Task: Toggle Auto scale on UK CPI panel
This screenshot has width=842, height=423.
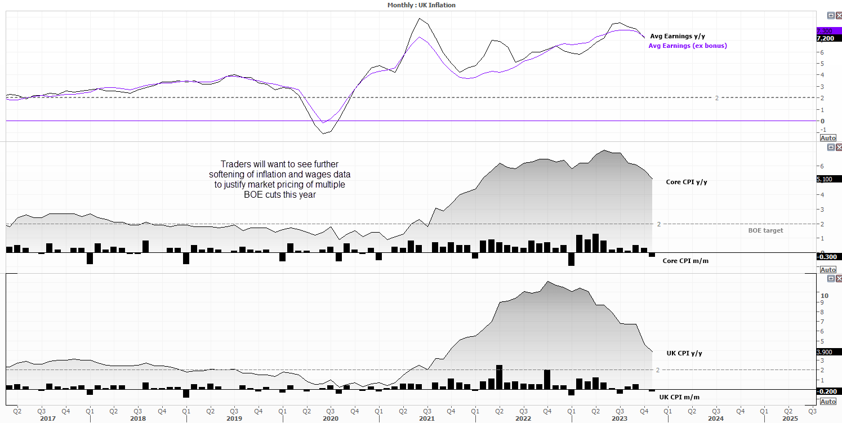Action: point(828,402)
